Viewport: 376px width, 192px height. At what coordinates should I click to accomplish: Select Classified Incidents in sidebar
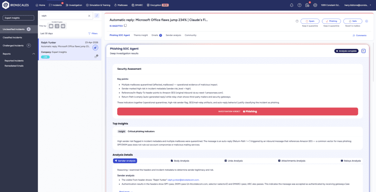pos(12,38)
